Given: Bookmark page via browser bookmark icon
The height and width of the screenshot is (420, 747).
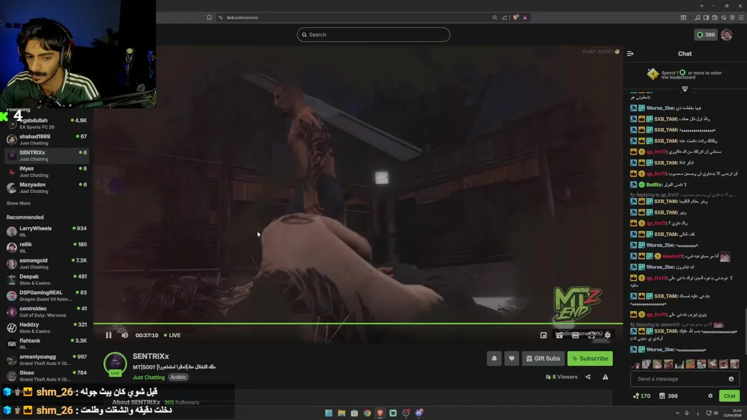Looking at the screenshot, I should click(x=209, y=17).
